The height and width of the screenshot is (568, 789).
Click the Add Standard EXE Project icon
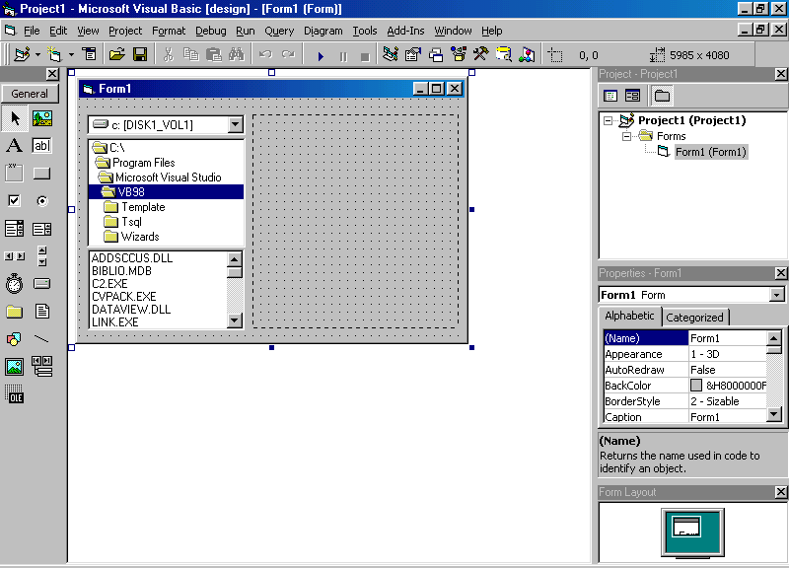22,54
